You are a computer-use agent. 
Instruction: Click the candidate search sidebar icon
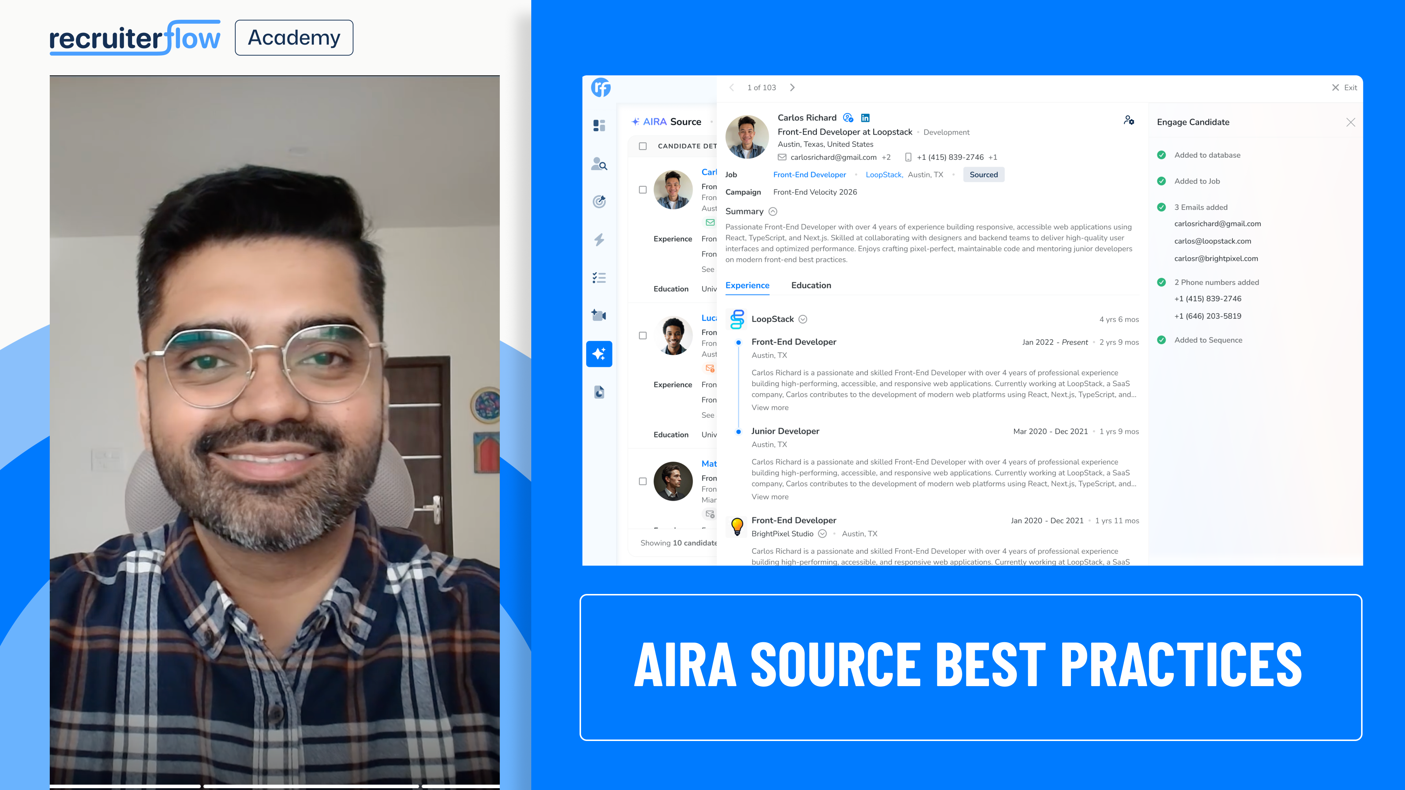599,163
